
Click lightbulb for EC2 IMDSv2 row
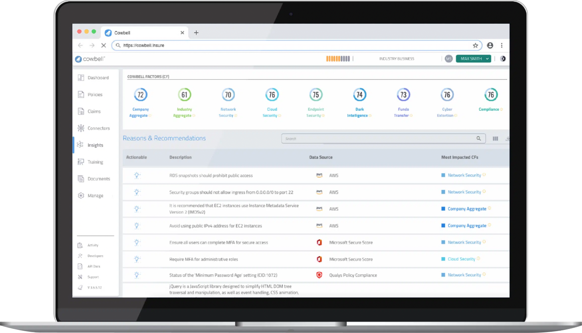(137, 209)
